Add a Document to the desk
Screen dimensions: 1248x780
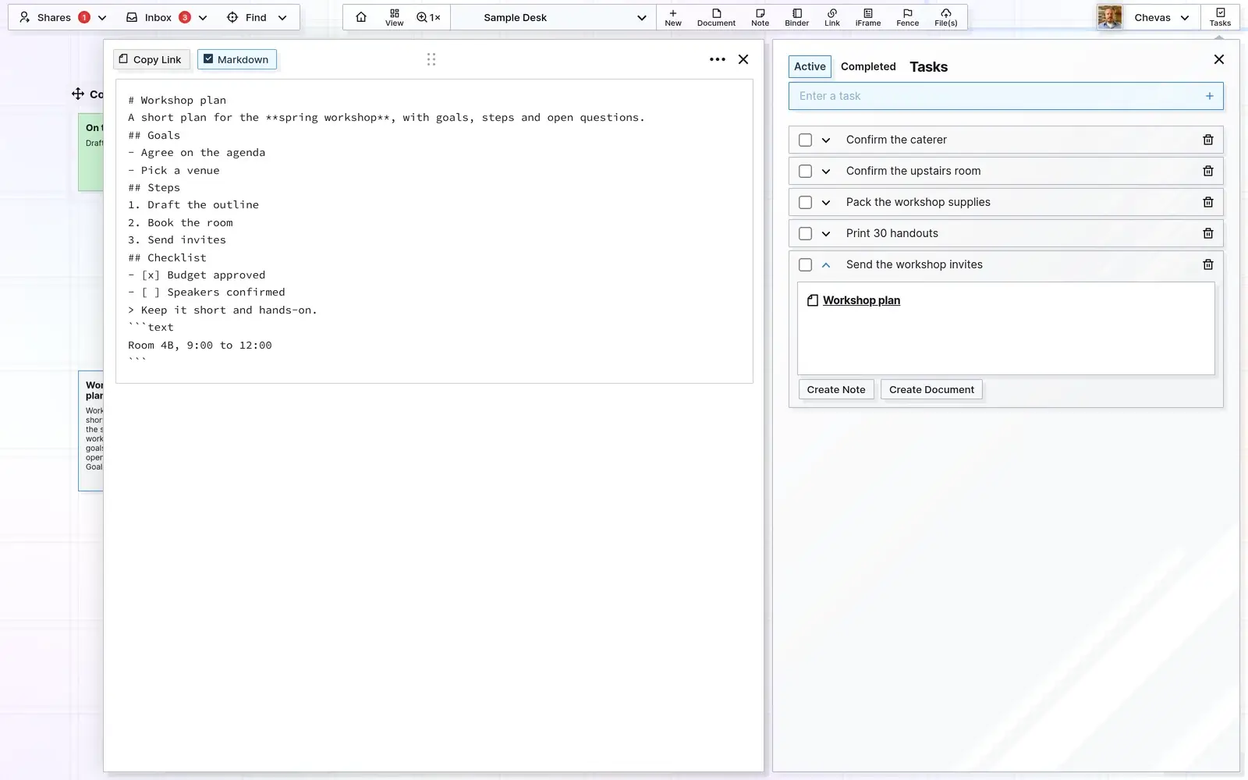[x=716, y=17]
